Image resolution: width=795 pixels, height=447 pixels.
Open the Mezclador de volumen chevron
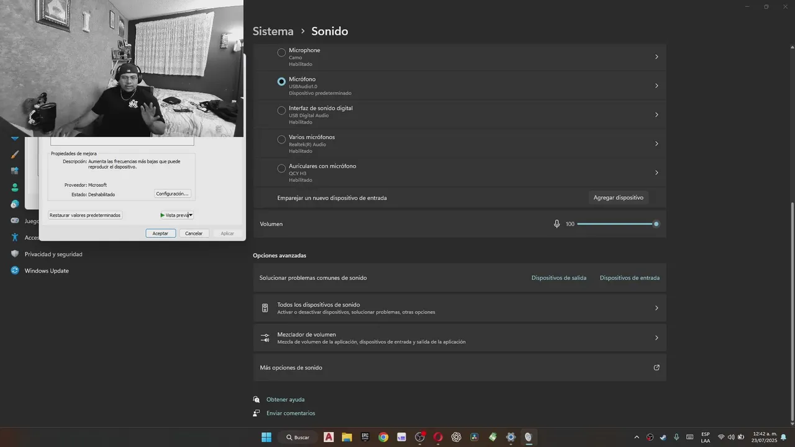[656, 338]
